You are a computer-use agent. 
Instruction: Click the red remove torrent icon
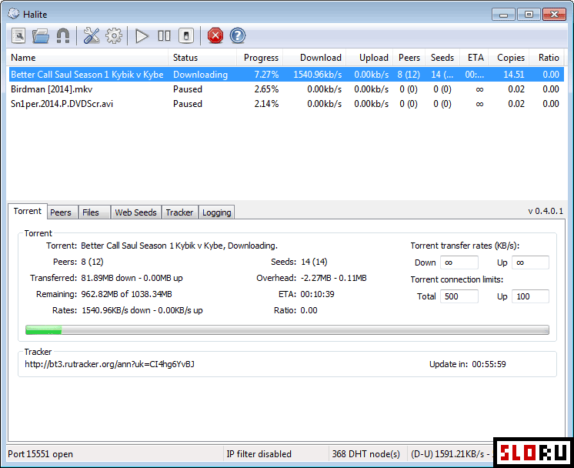[215, 36]
